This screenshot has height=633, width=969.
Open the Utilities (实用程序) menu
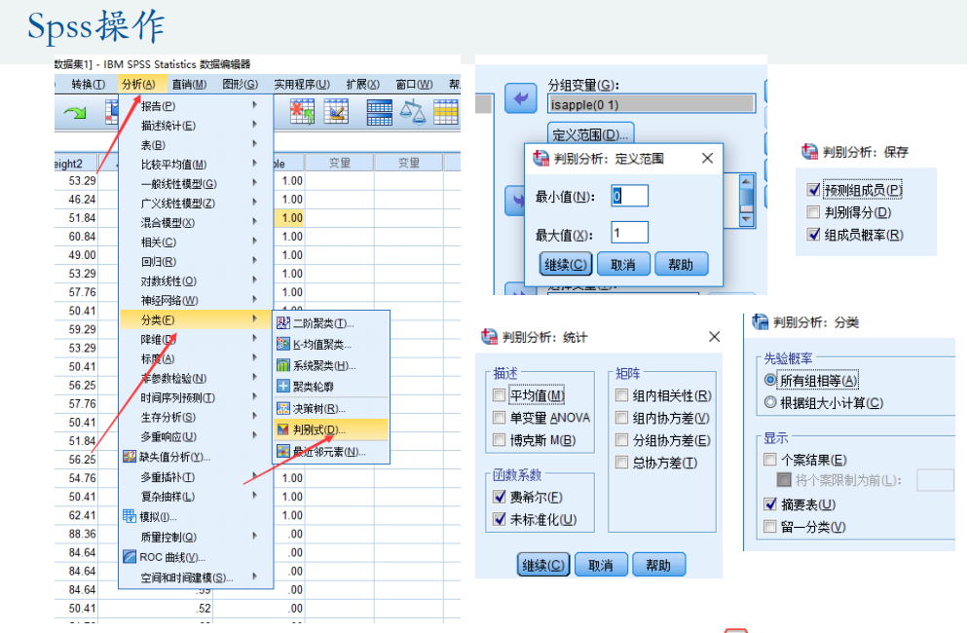302,84
